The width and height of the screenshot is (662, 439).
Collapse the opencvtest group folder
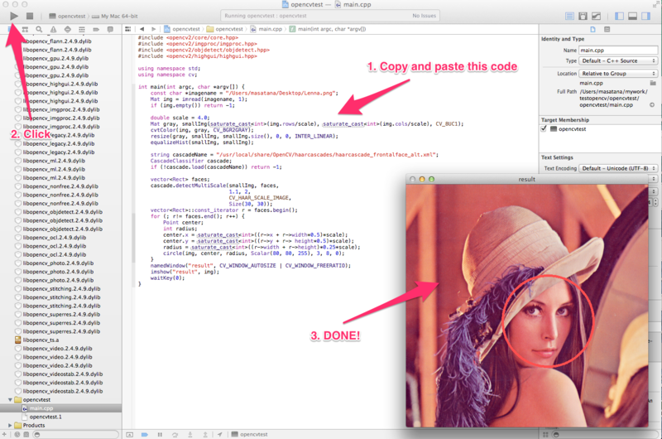tap(10, 400)
